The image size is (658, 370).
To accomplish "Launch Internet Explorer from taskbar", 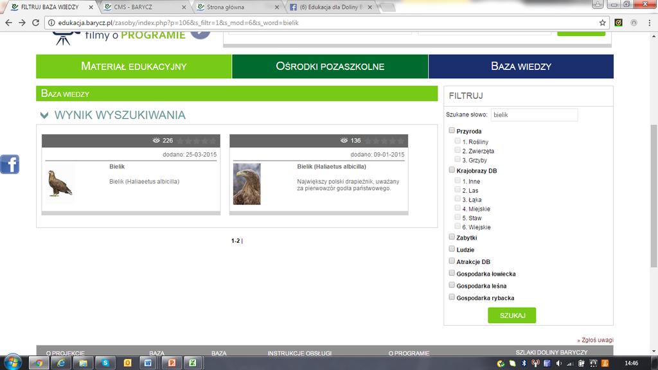I will (61, 363).
